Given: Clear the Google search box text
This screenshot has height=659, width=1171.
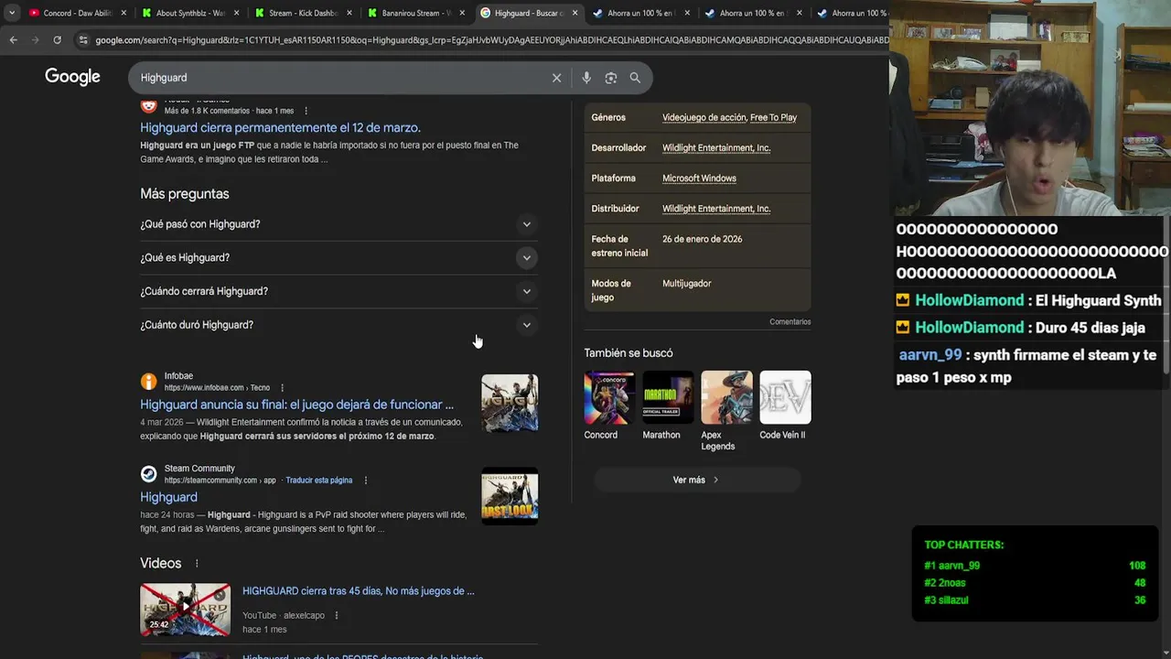Looking at the screenshot, I should coord(556,78).
